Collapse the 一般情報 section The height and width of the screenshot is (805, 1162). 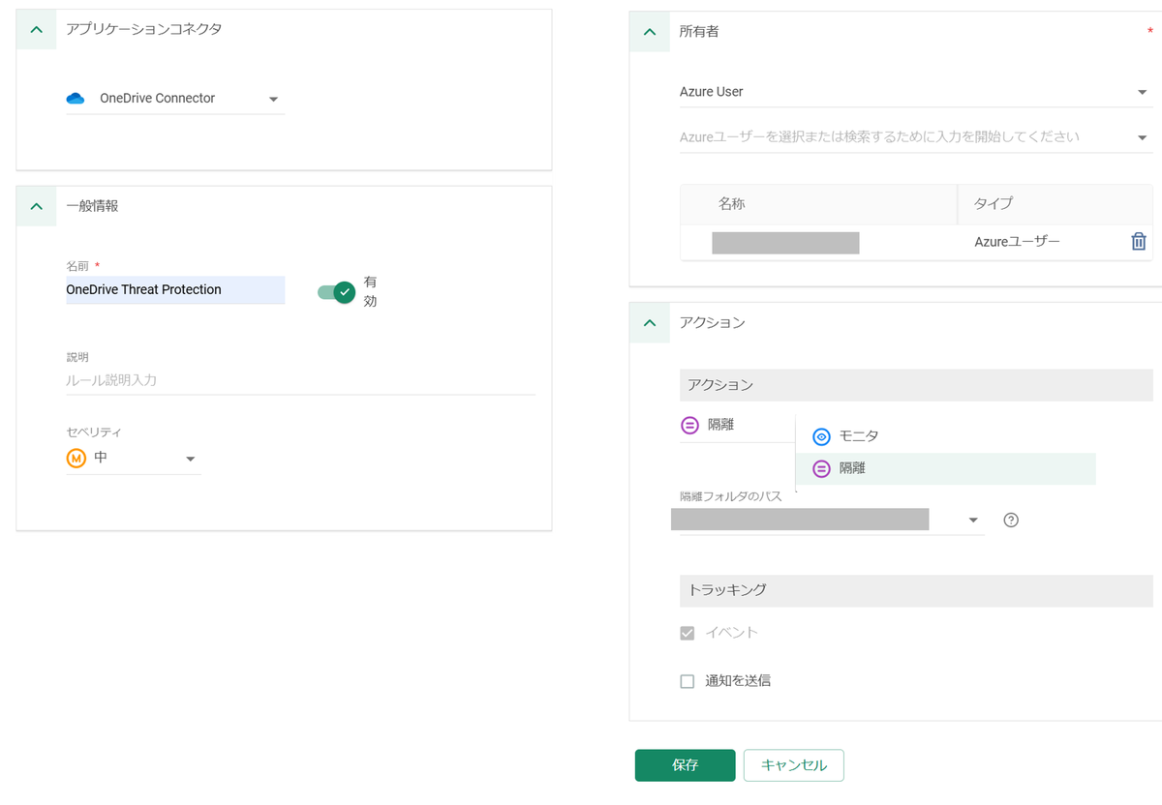click(x=37, y=206)
